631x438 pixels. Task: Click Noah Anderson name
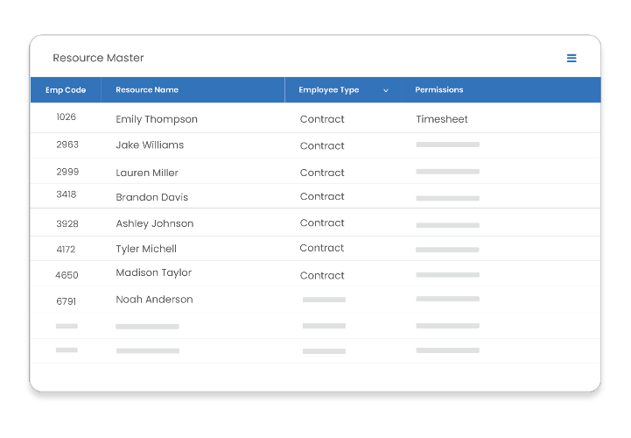154,300
